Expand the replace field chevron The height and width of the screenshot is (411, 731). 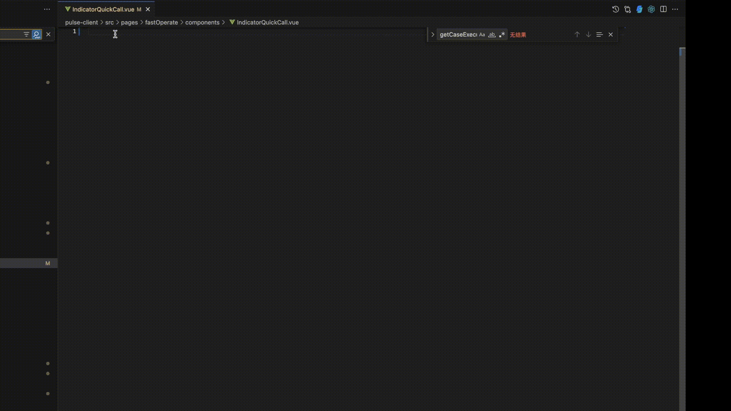433,35
